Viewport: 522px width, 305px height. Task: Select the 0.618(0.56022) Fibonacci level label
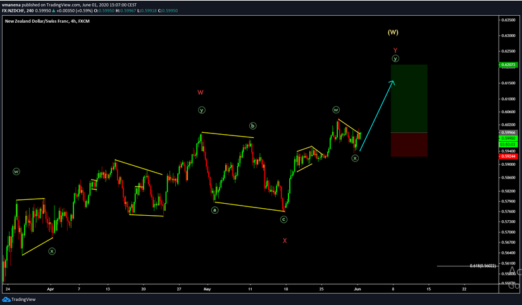click(483, 266)
